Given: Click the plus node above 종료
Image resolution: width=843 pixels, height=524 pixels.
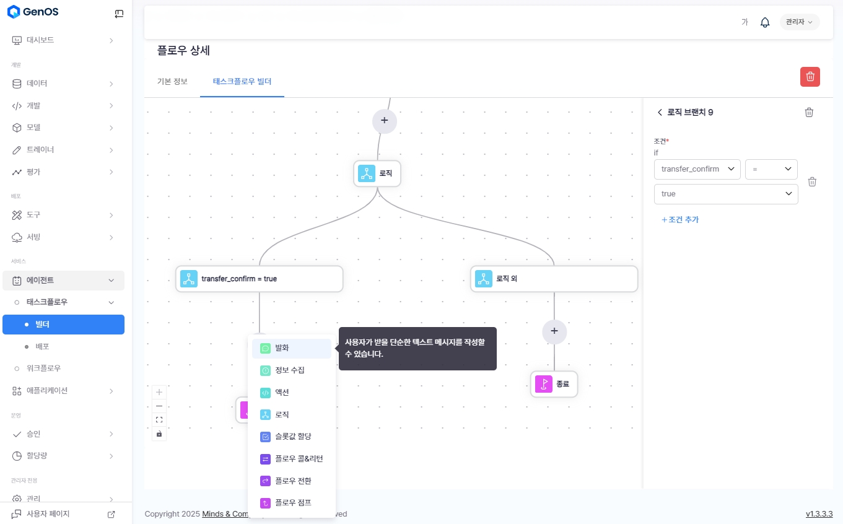Looking at the screenshot, I should coord(554,331).
